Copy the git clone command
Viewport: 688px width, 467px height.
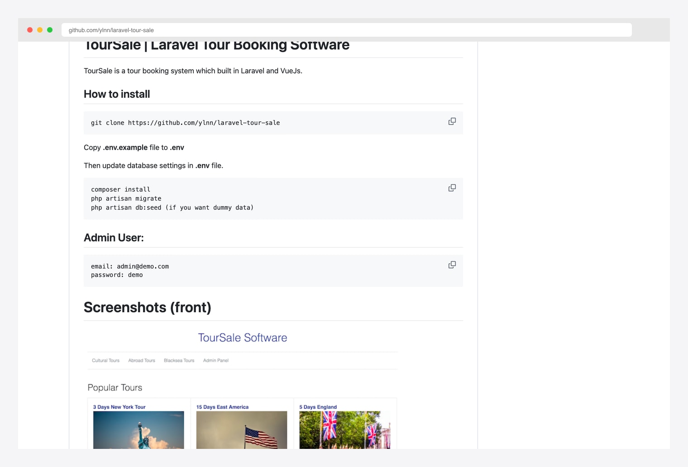452,121
